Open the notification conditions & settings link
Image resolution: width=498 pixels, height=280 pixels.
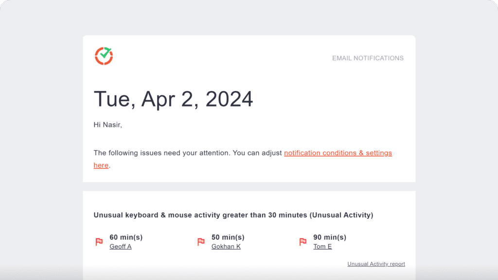pos(338,153)
